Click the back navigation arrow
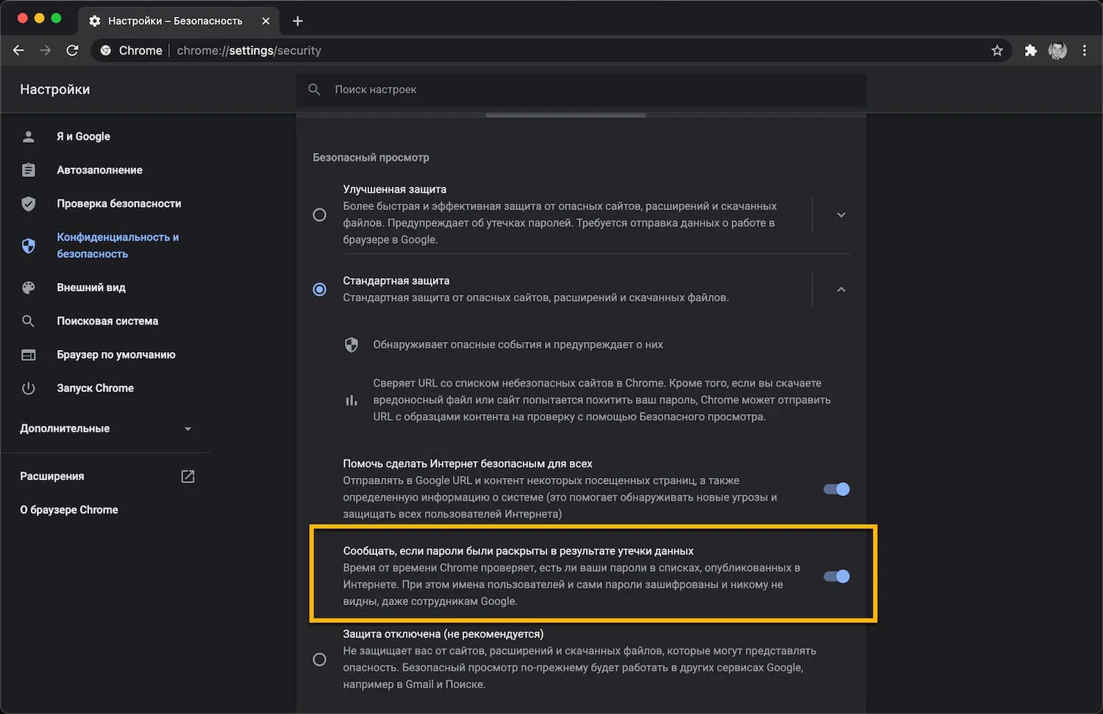Viewport: 1103px width, 714px height. (x=18, y=50)
